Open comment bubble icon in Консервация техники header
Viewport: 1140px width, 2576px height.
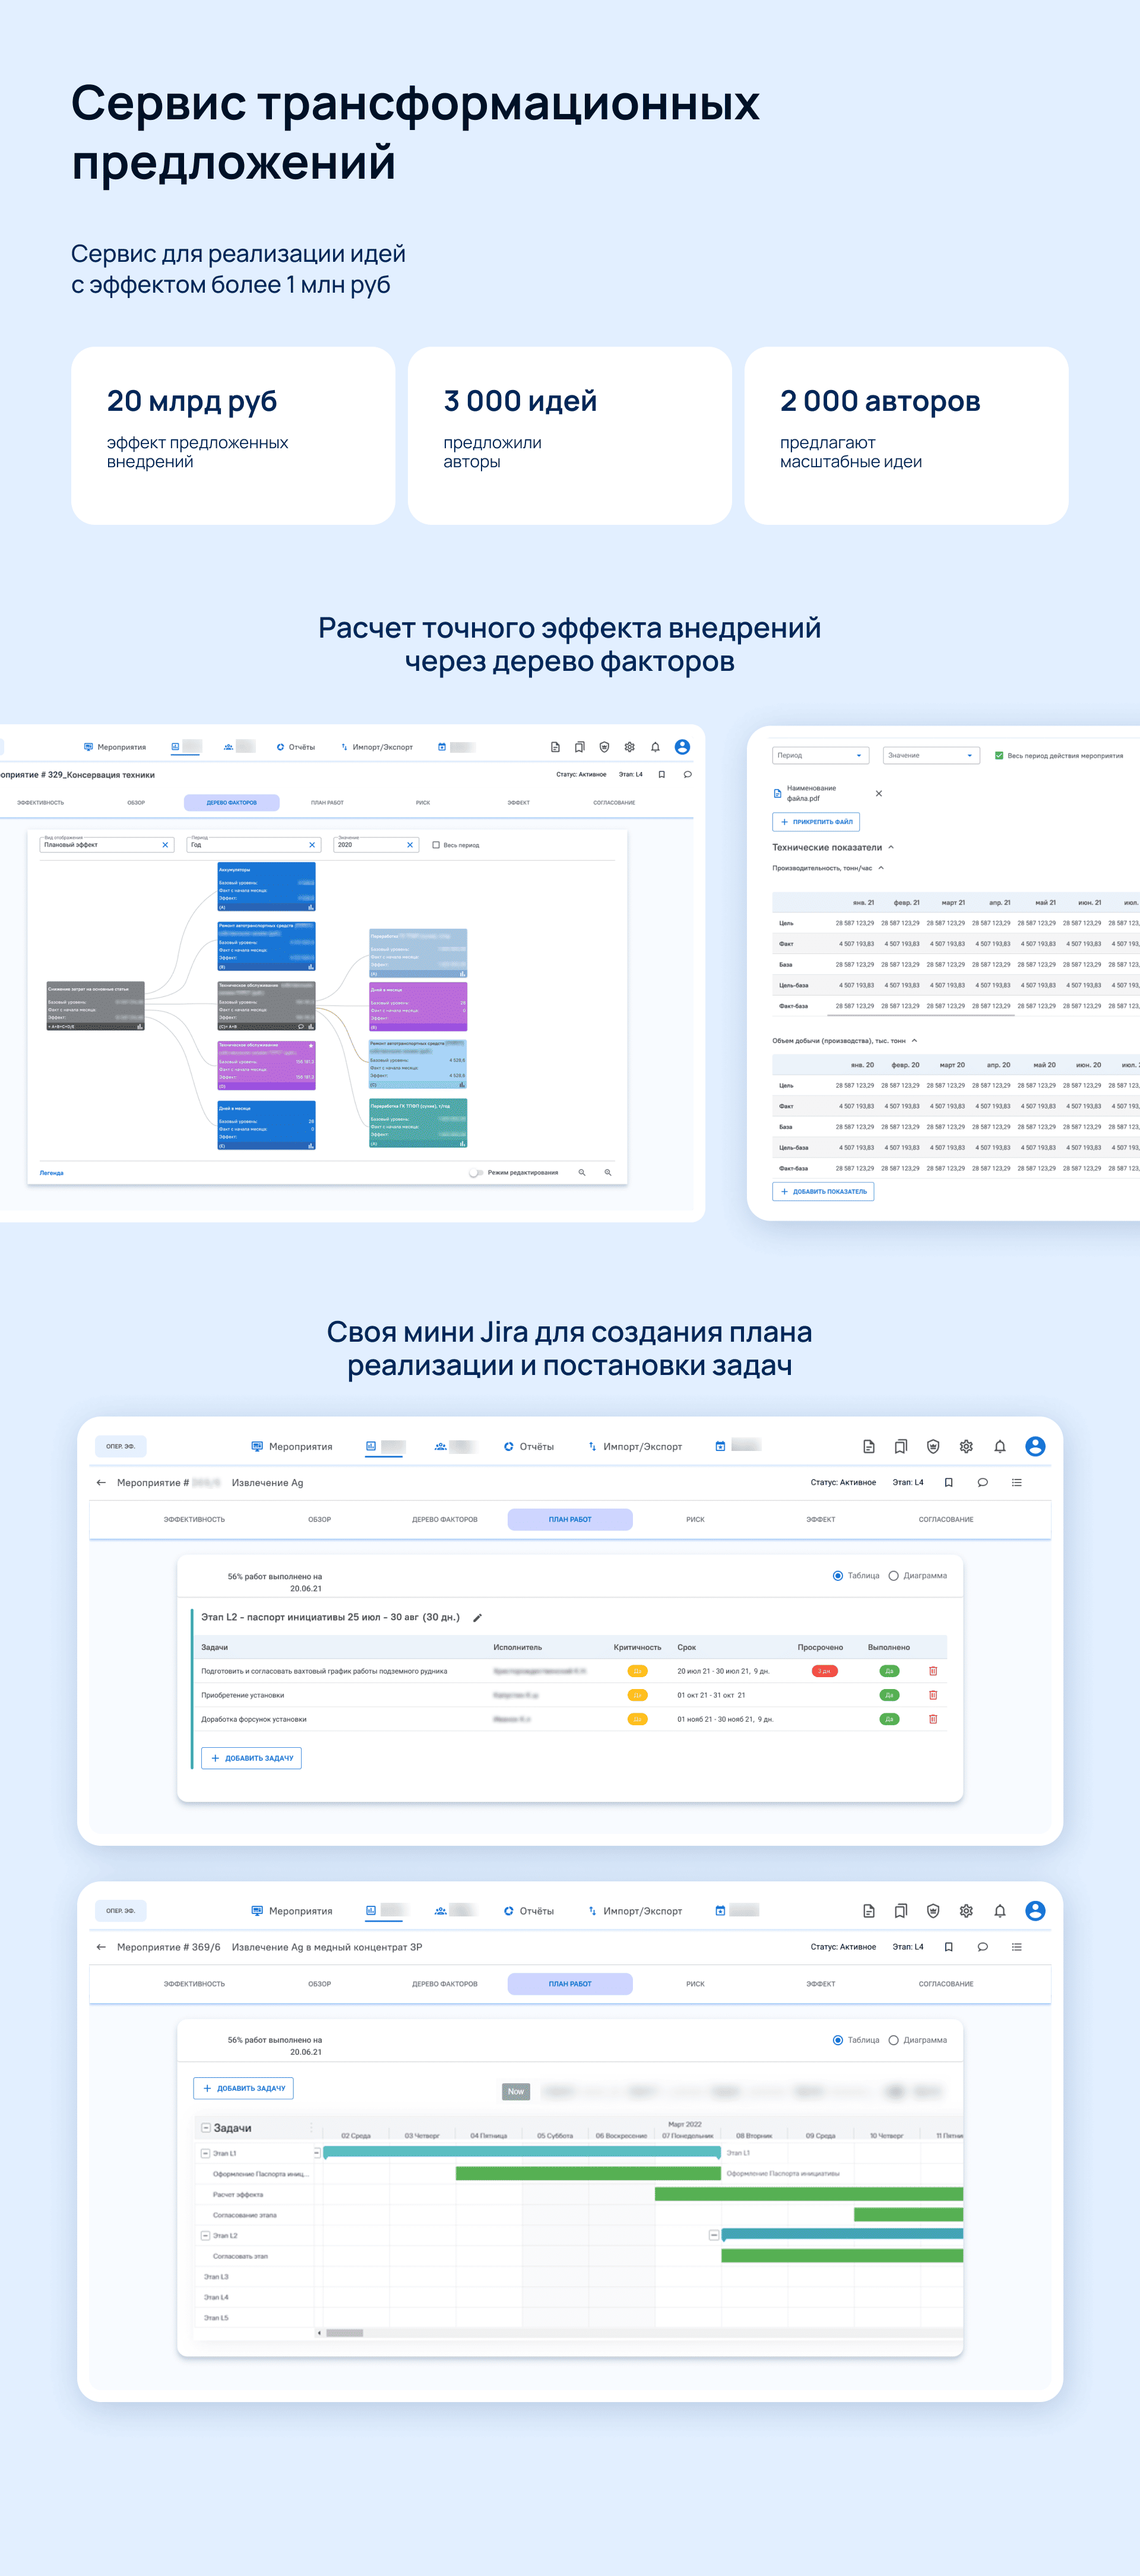point(687,774)
